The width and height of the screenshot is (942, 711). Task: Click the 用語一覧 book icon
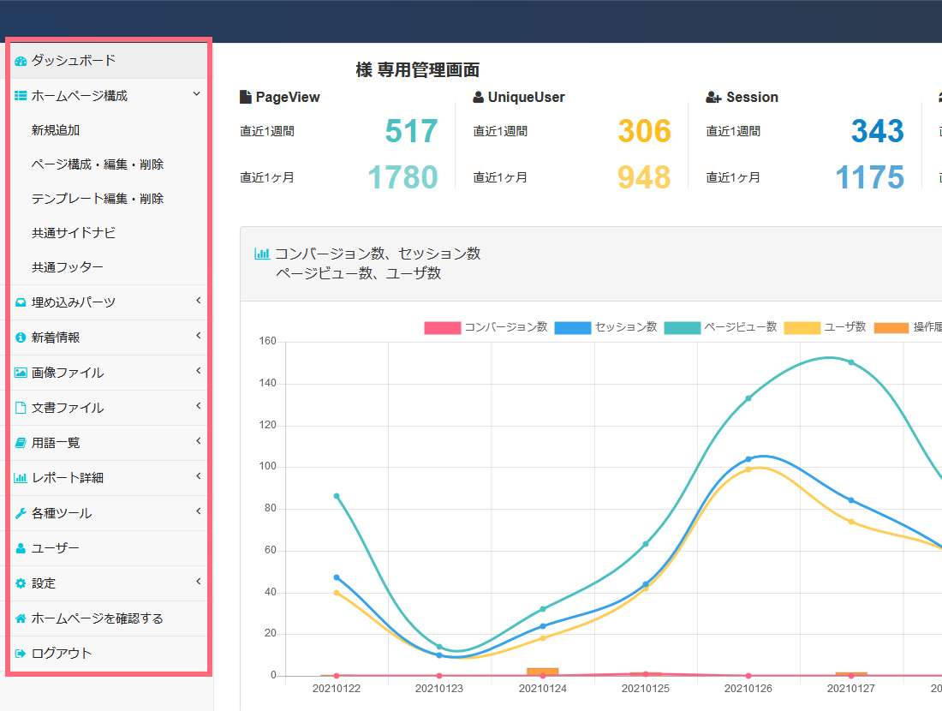(21, 443)
